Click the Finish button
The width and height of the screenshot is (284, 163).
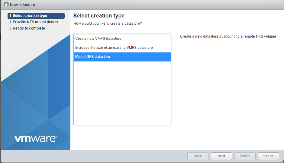point(245,156)
